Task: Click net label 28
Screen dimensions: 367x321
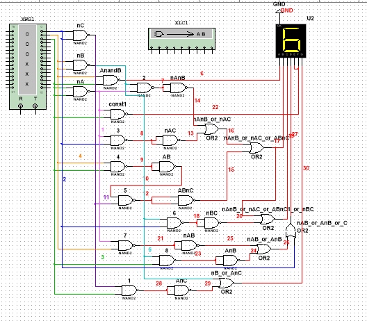Action: [x=159, y=283]
